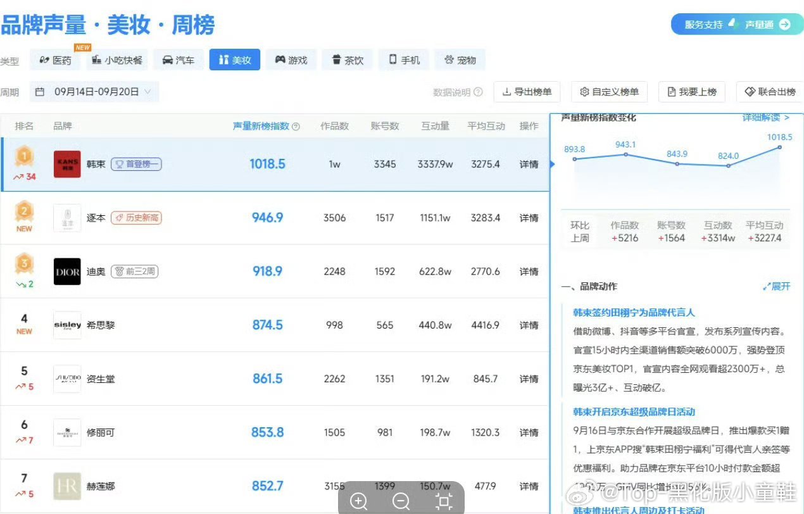Screen dimensions: 804x514
Task: Open 韩束开启京东超级品牌日活动 headline
Action: [x=634, y=412]
